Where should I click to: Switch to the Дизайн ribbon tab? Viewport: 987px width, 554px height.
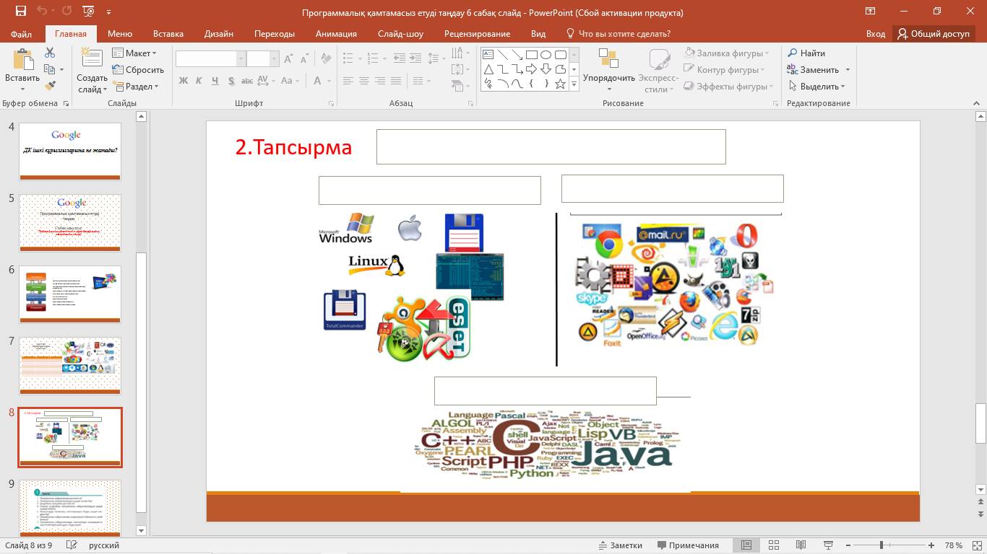[x=219, y=34]
